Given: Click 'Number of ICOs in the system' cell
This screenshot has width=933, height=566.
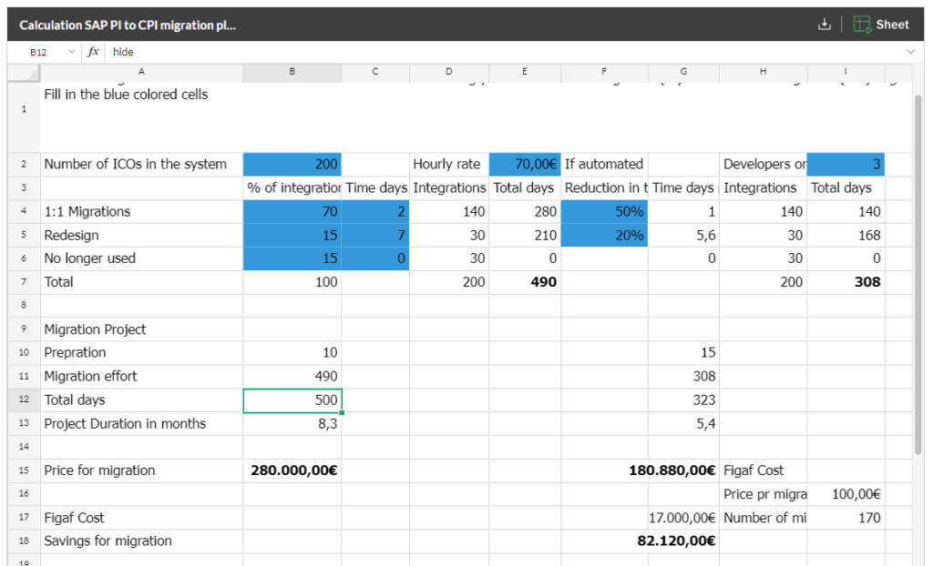Looking at the screenshot, I should [141, 165].
